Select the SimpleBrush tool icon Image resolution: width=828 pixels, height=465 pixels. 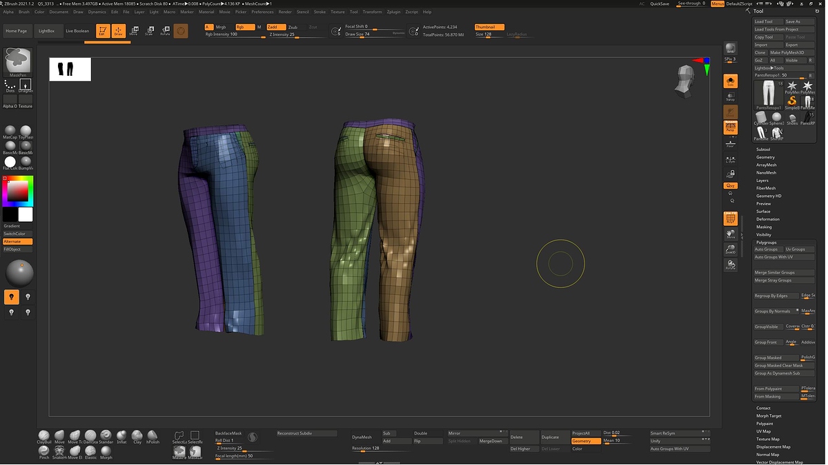tap(792, 103)
